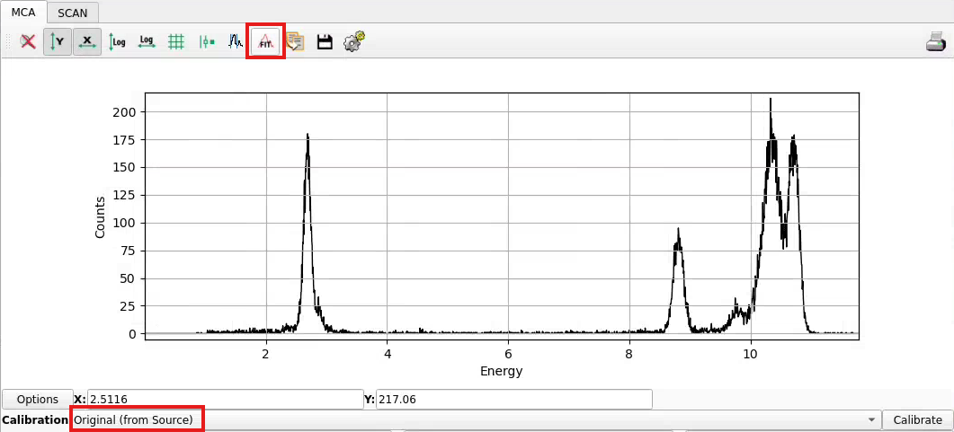This screenshot has width=954, height=432.
Task: Toggle X axis autoscale
Action: (x=87, y=42)
